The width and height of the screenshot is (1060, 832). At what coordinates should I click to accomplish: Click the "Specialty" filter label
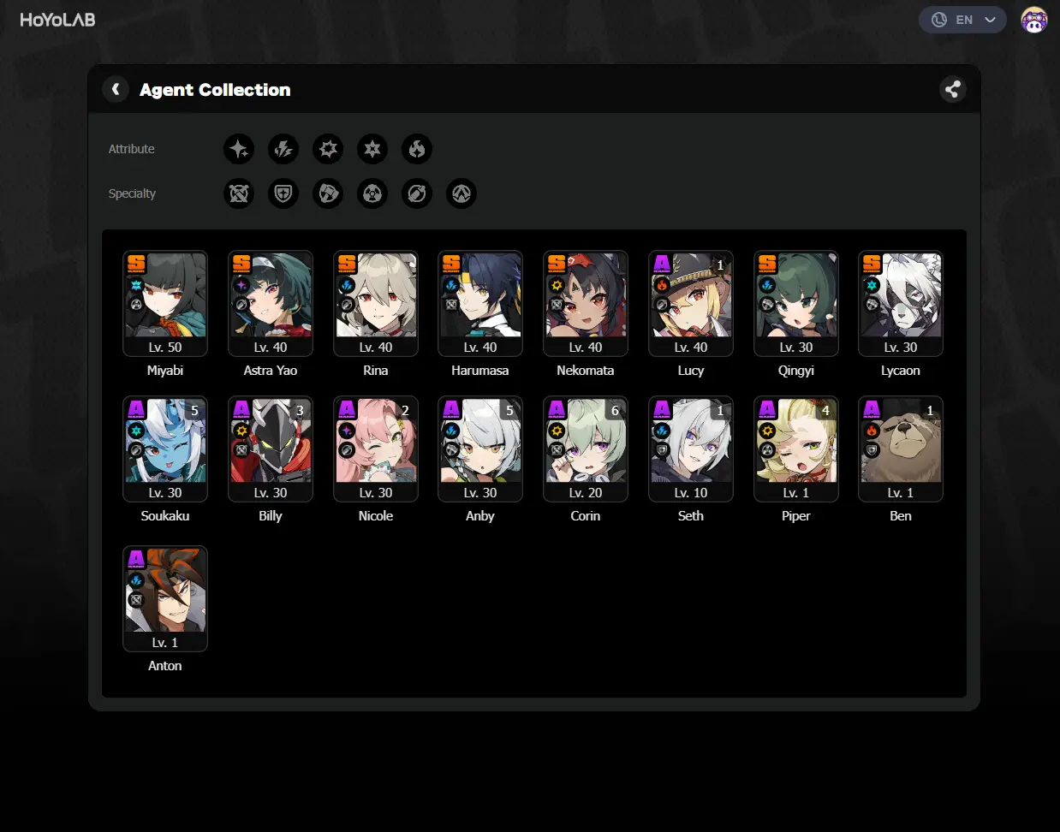132,193
